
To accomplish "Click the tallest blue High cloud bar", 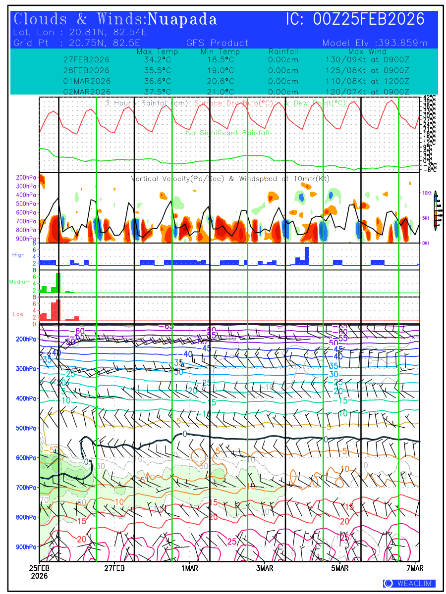I will coord(307,256).
